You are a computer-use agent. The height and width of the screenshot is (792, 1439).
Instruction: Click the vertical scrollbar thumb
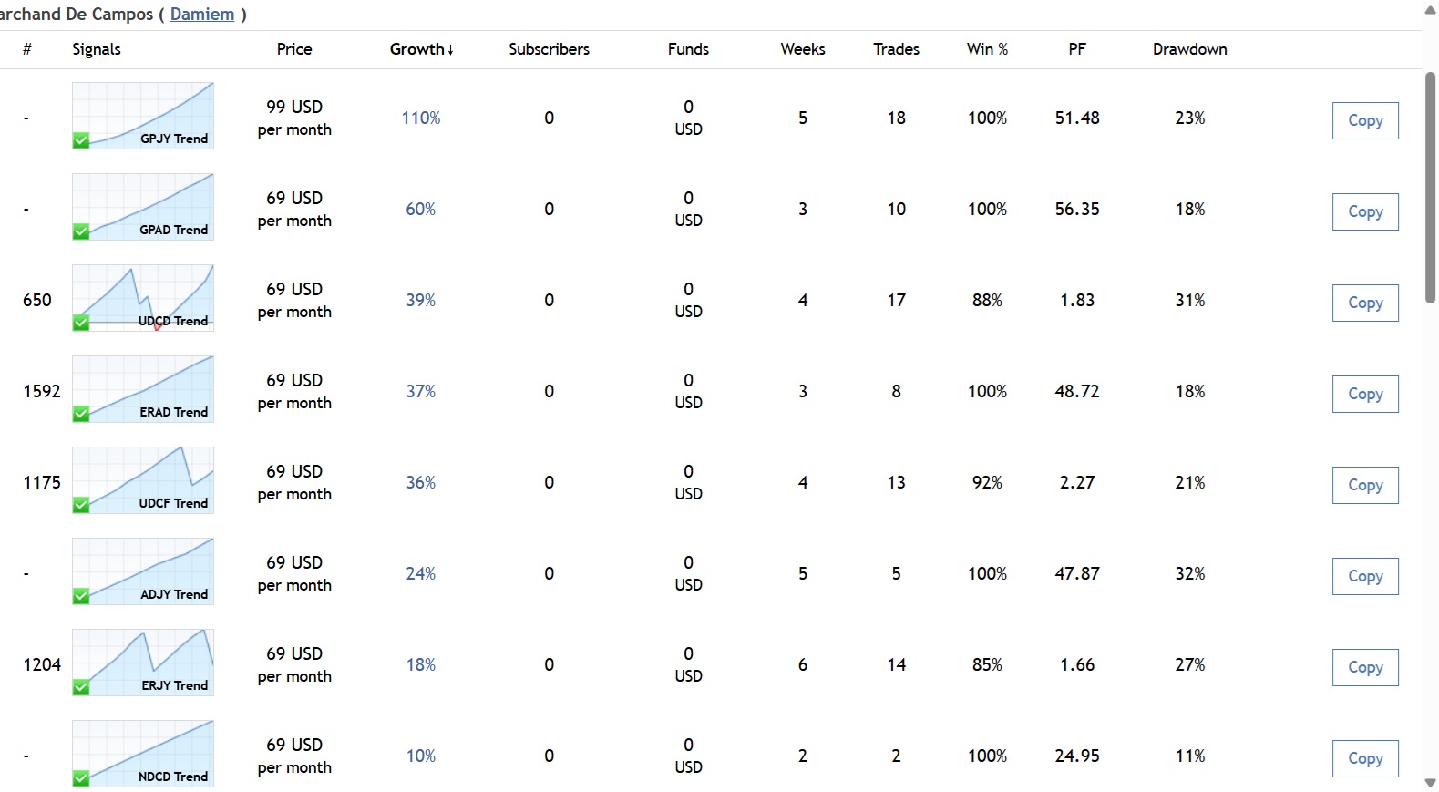pyautogui.click(x=1430, y=187)
